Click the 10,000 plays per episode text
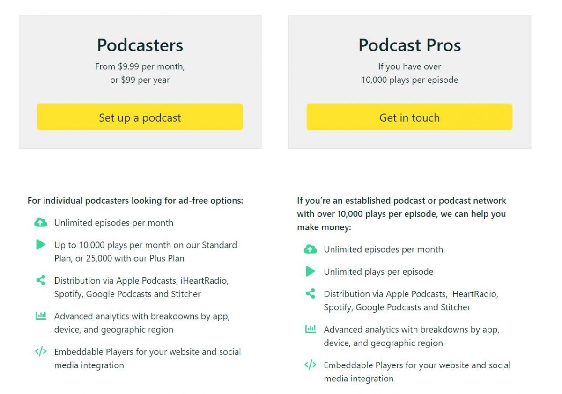The width and height of the screenshot is (562, 394). pos(409,79)
